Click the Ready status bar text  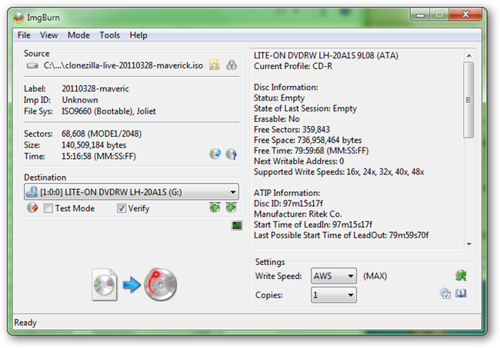25,323
